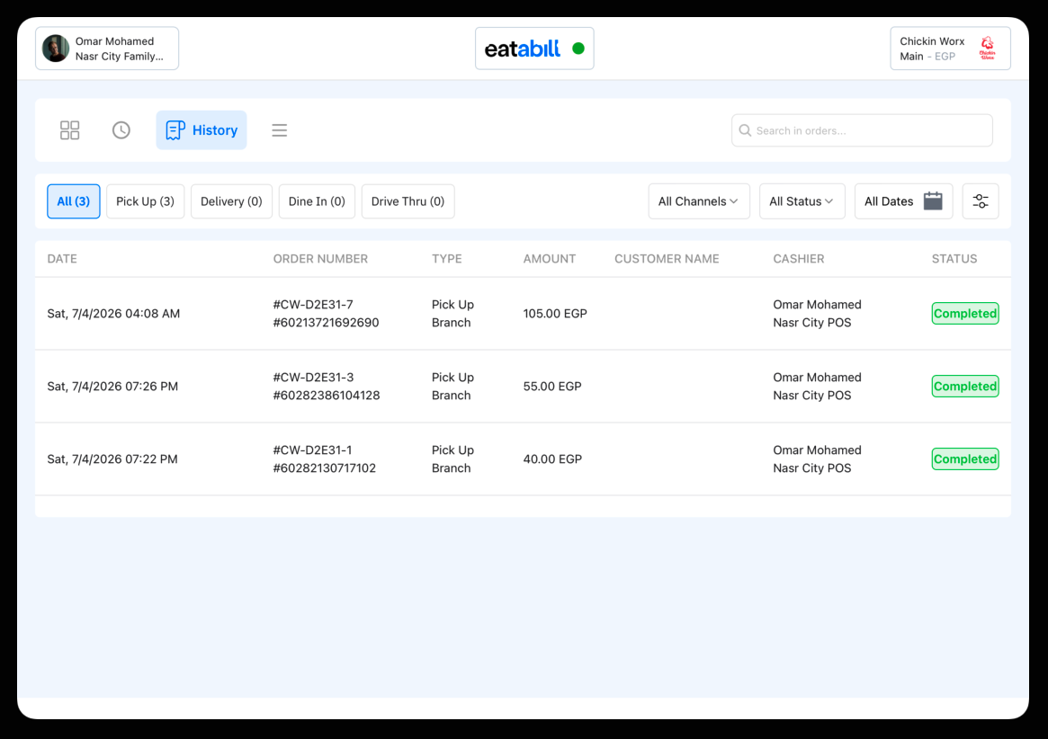
Task: Click Pick Up Branch type of 105.00 EGP order
Action: [452, 314]
